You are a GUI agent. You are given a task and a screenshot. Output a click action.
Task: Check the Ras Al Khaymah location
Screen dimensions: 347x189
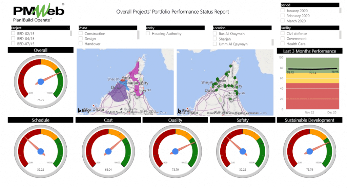pos(215,34)
